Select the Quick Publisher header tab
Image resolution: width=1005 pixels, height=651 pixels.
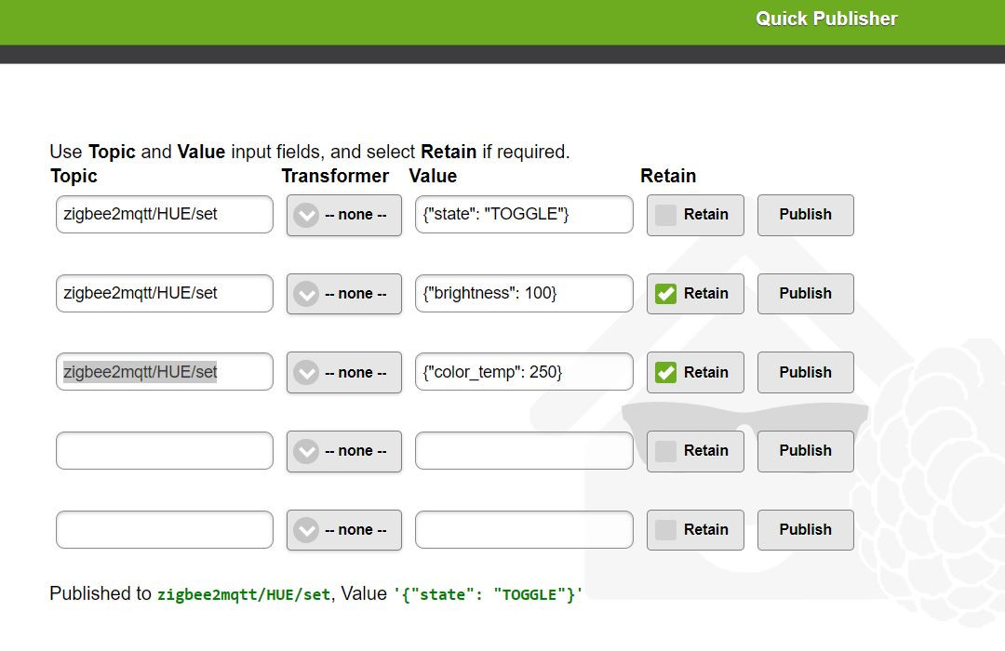pyautogui.click(x=826, y=19)
